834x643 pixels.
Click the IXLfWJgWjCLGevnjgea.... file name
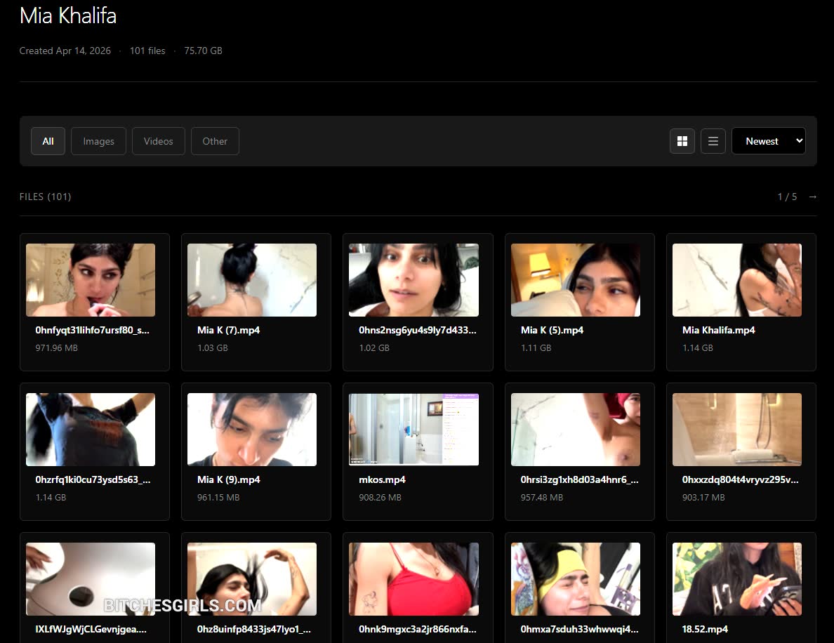pos(91,629)
